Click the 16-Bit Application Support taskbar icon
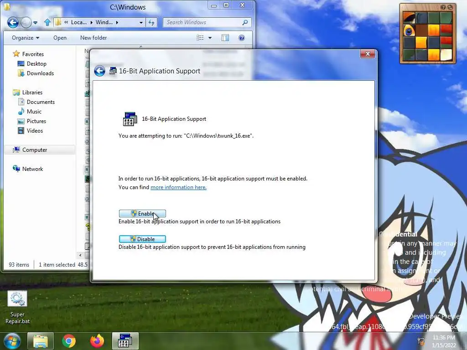 125,341
